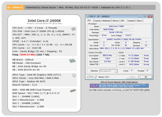Click the CPU-Z Forum Banner link

tap(119, 82)
